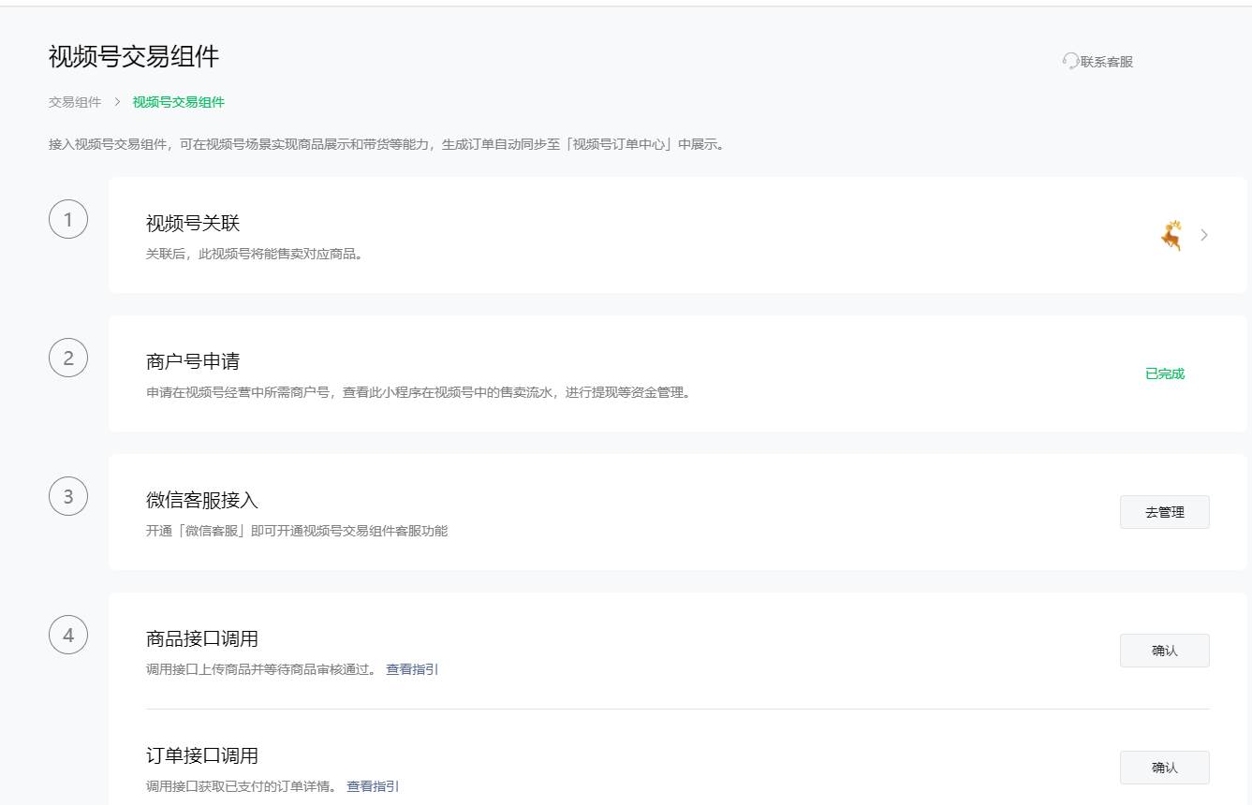Click the 商户号申请 heading

pyautogui.click(x=193, y=361)
